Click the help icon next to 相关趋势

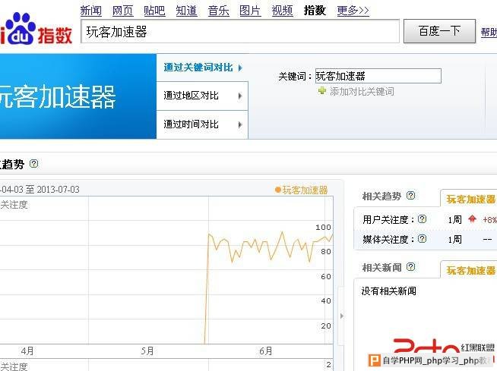(411, 195)
